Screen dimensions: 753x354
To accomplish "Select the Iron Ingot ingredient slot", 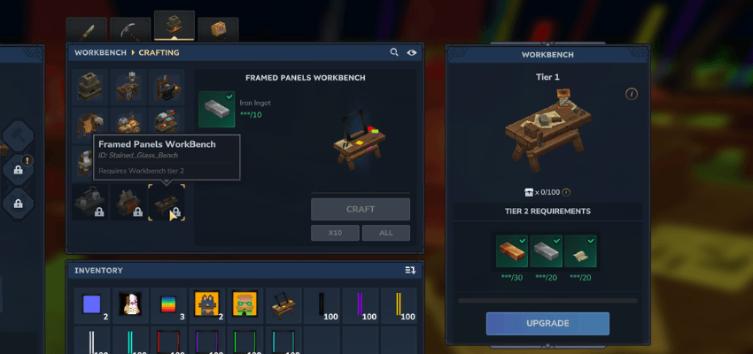I will pyautogui.click(x=217, y=109).
